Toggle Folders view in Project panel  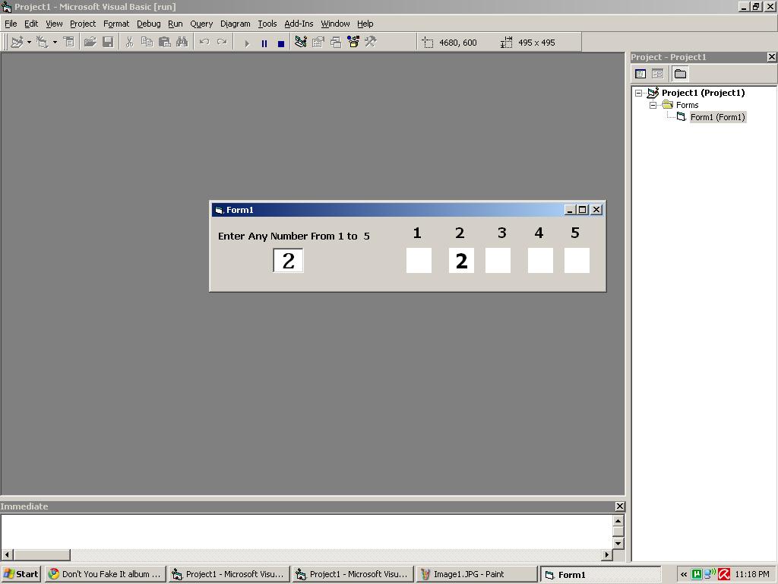[x=680, y=74]
